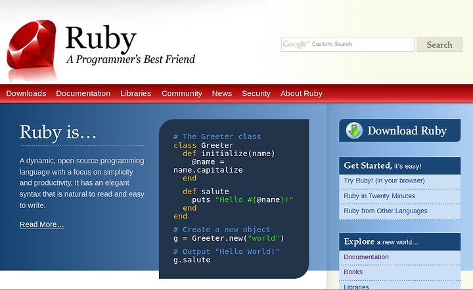This screenshot has width=473, height=290.
Task: Open the Documentation link under Explore
Action: (x=366, y=257)
